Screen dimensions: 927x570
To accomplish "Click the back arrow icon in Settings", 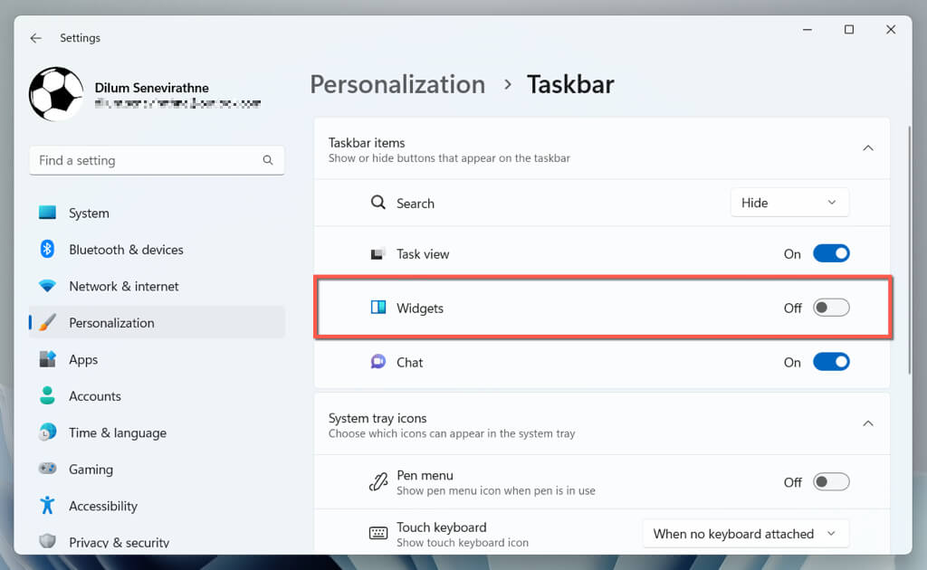I will pos(35,38).
